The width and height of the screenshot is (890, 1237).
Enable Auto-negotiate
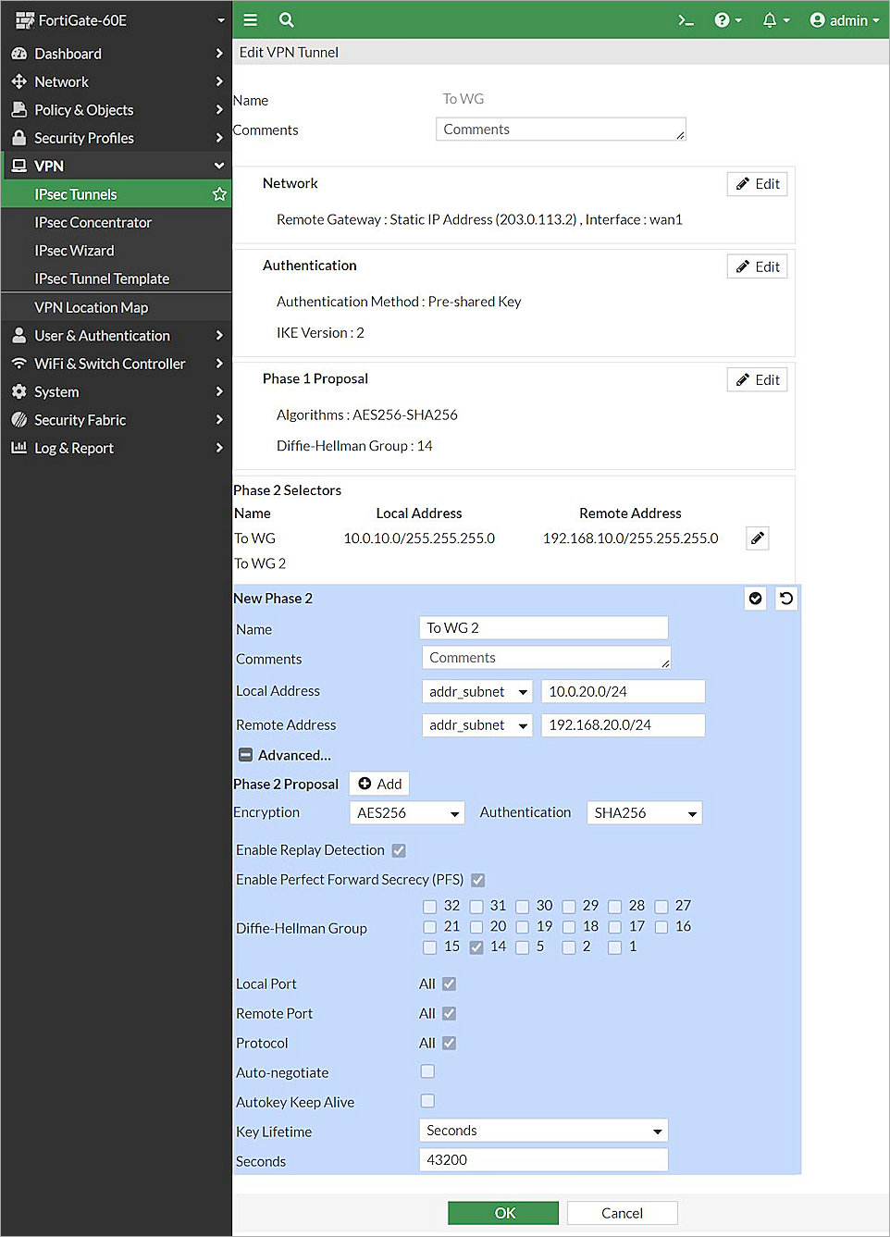(427, 1071)
